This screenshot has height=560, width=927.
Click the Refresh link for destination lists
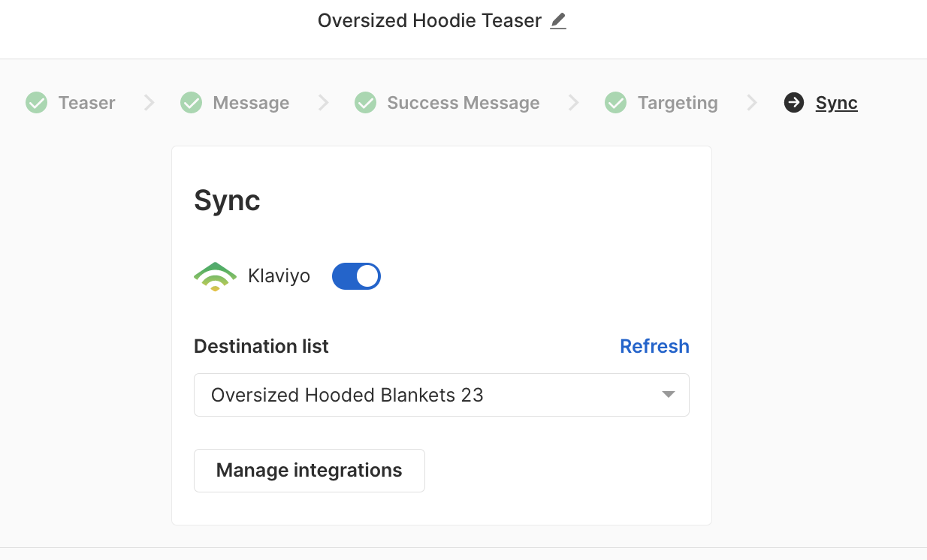[x=654, y=346]
